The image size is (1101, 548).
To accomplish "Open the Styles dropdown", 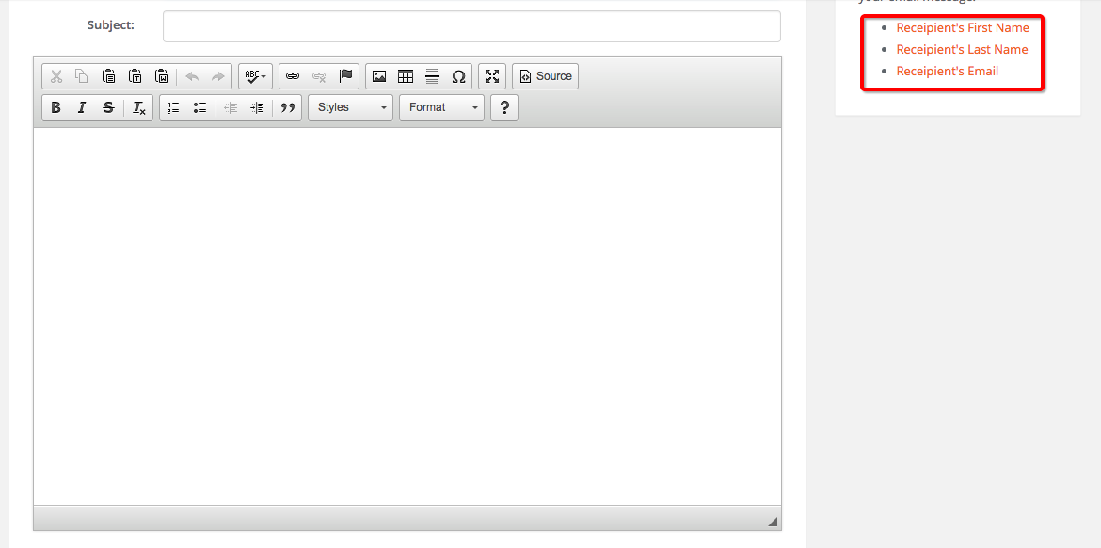I will [x=350, y=107].
